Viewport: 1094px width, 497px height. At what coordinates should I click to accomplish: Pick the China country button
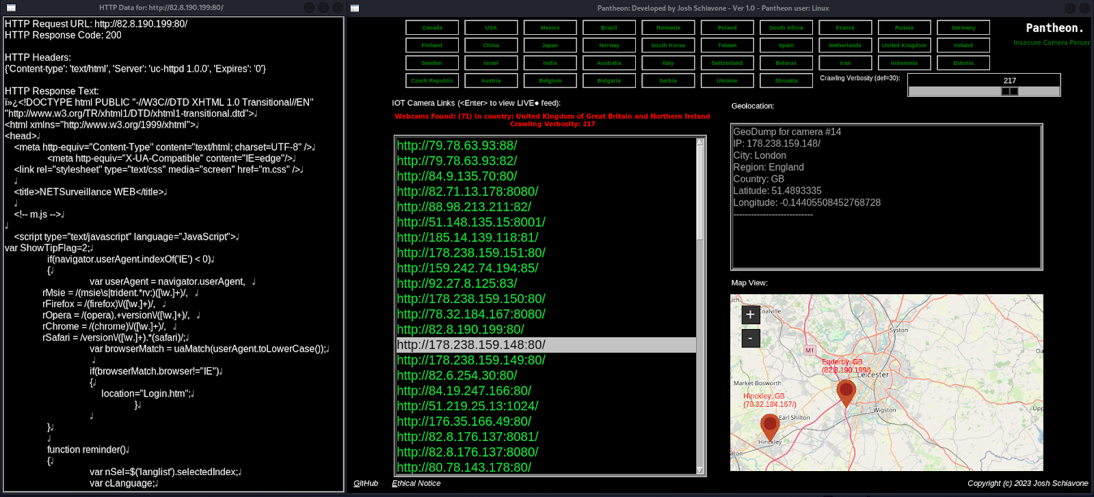(491, 45)
